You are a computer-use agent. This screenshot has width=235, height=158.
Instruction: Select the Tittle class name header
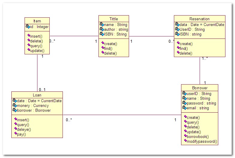[x=113, y=19]
